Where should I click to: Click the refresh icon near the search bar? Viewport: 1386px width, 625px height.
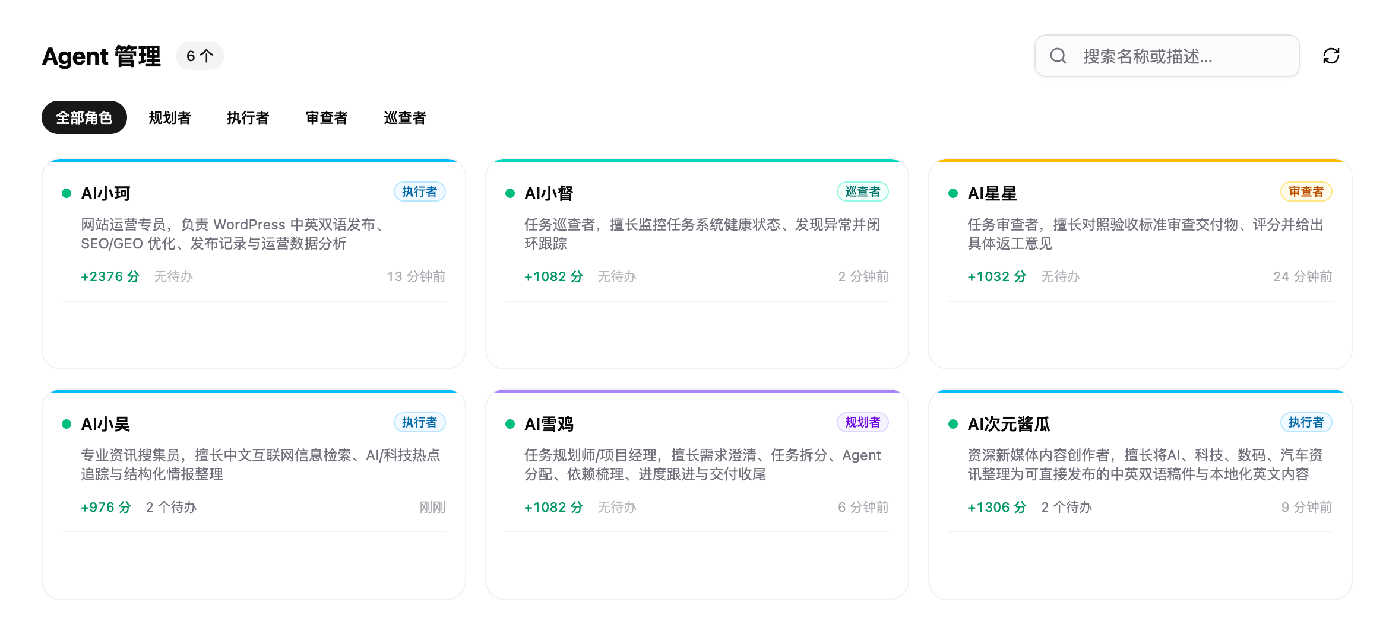[x=1331, y=55]
